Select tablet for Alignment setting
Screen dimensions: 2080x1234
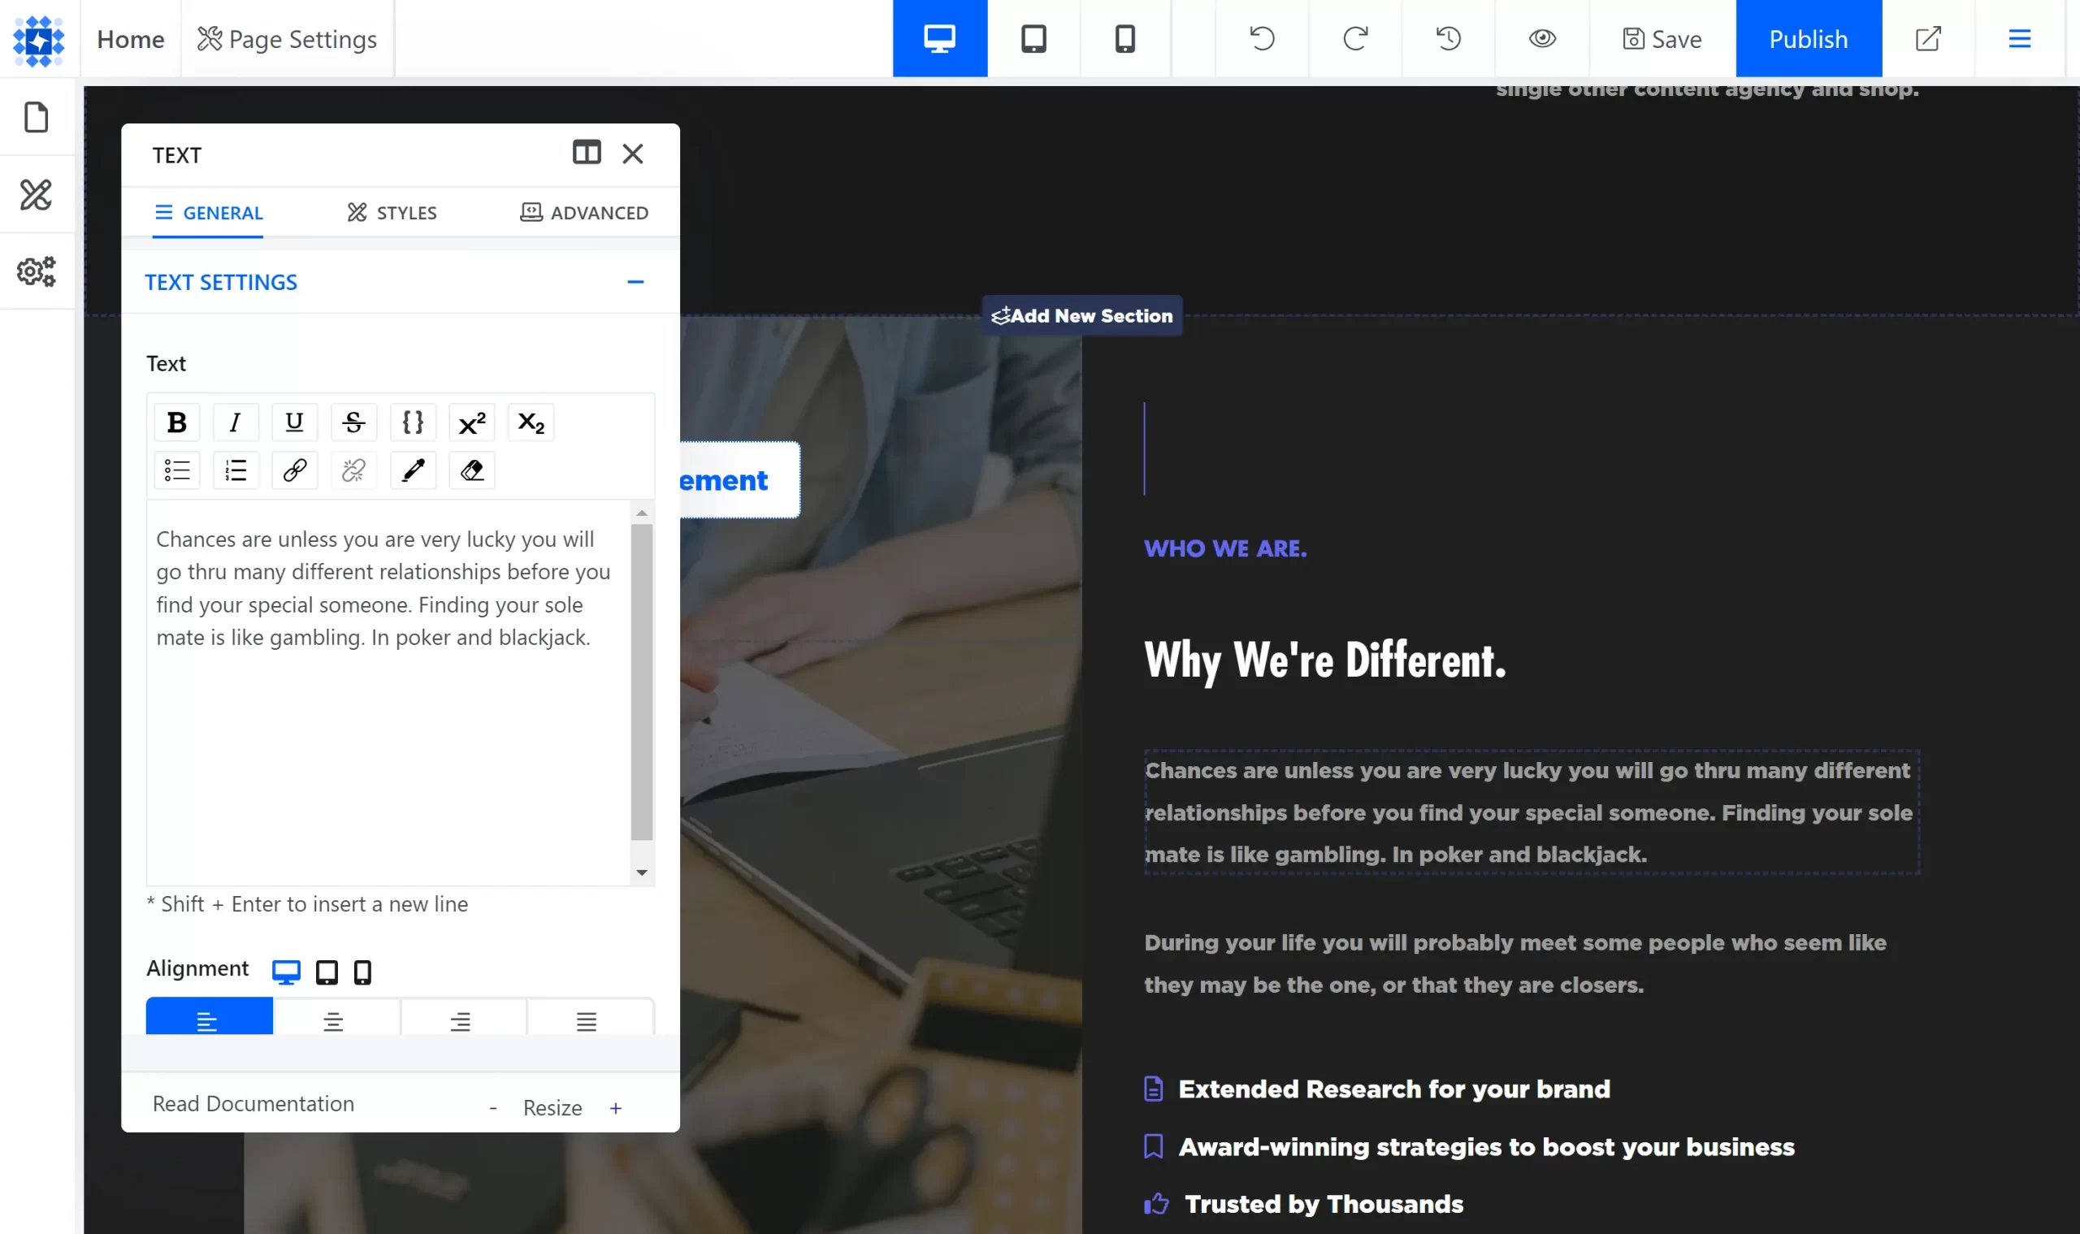coord(327,972)
